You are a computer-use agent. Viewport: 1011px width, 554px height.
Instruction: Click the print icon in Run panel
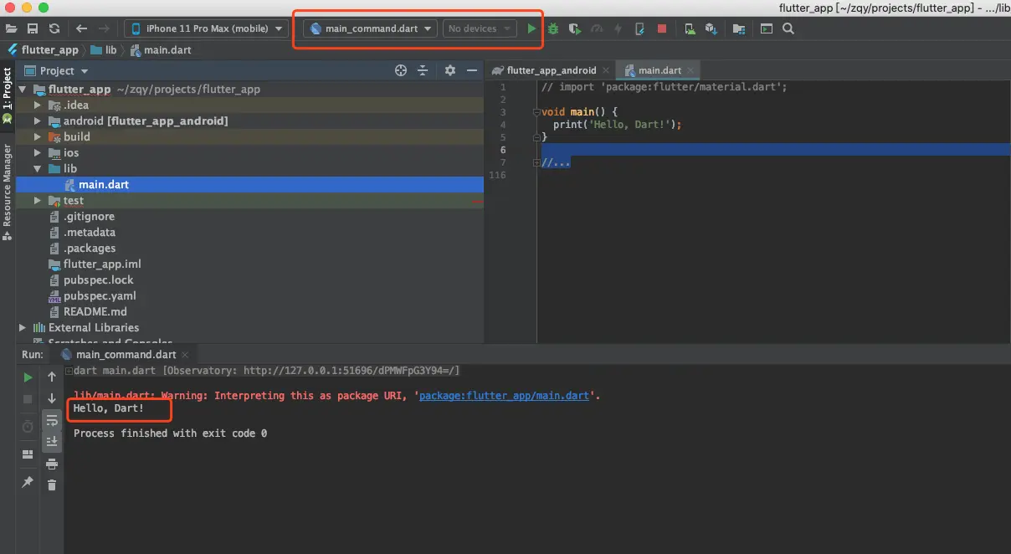point(52,464)
